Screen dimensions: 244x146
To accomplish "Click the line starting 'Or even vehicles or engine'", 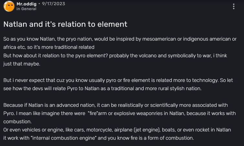I will [x=117, y=130].
